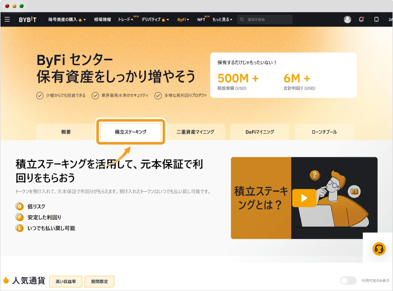Select the 高い収益率 filter button
The image size is (393, 291).
pos(65,281)
